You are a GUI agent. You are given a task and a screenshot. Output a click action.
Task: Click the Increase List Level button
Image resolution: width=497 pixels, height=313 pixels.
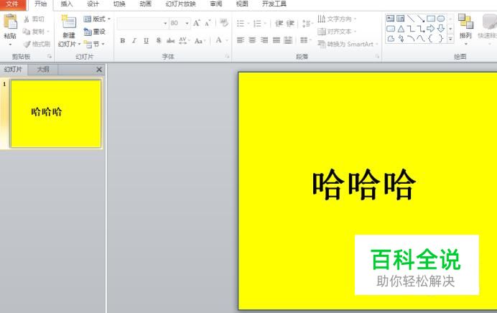pyautogui.click(x=290, y=23)
